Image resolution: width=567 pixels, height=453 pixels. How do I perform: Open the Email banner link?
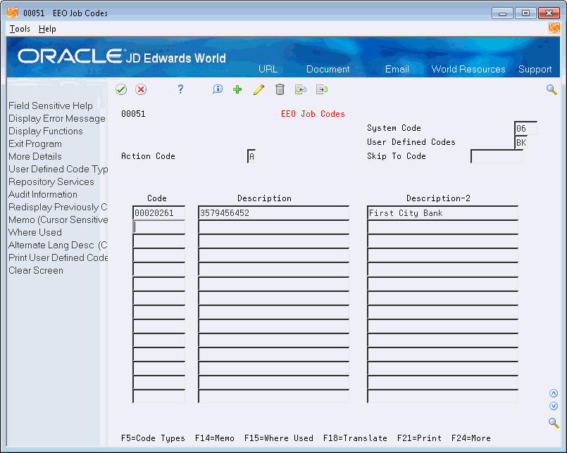pyautogui.click(x=397, y=69)
